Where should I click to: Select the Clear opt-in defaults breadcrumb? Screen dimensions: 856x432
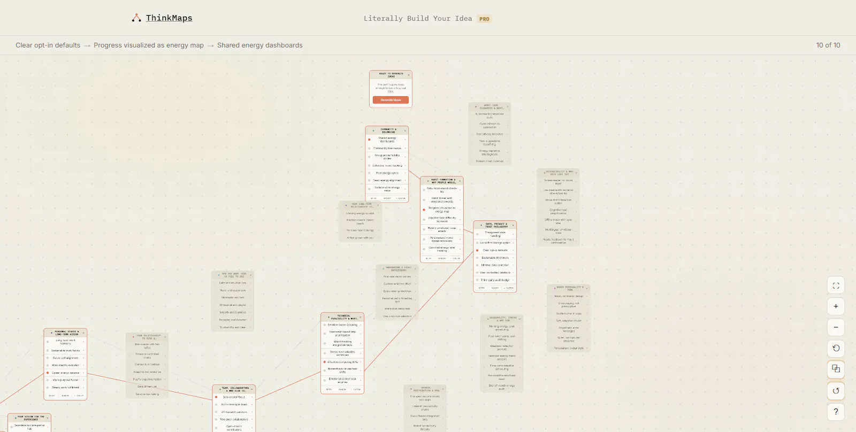pos(48,45)
